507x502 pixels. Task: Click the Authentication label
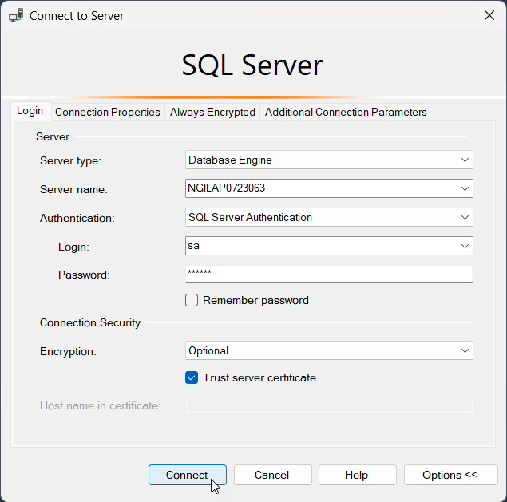[x=77, y=218]
